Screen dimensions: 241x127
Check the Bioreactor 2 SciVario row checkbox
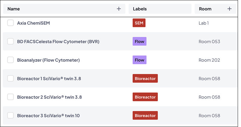[11, 97]
